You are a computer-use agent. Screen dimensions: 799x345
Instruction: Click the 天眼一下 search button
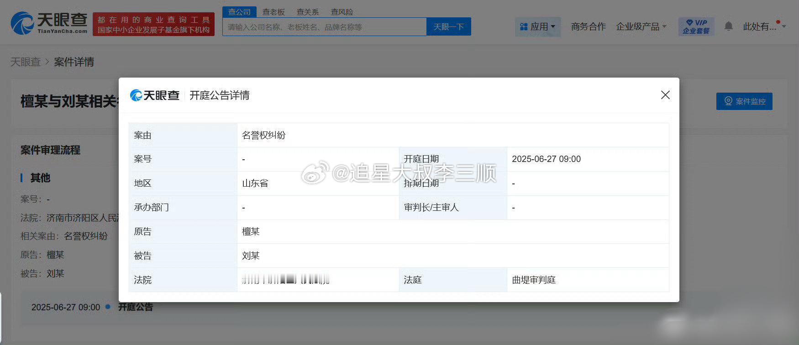click(449, 27)
